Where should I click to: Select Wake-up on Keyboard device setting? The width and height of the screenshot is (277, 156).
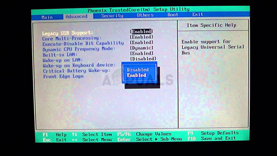[x=79, y=65]
